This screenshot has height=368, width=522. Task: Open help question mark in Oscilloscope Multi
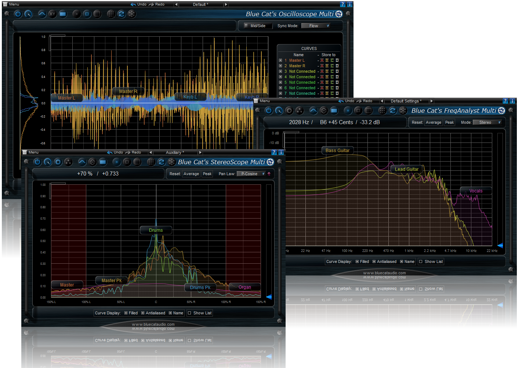coord(343,4)
